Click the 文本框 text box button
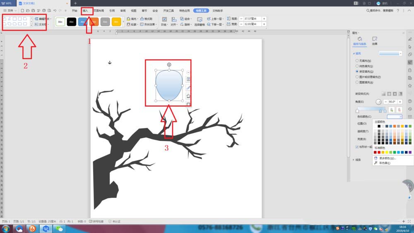The height and width of the screenshot is (233, 414). (x=42, y=24)
